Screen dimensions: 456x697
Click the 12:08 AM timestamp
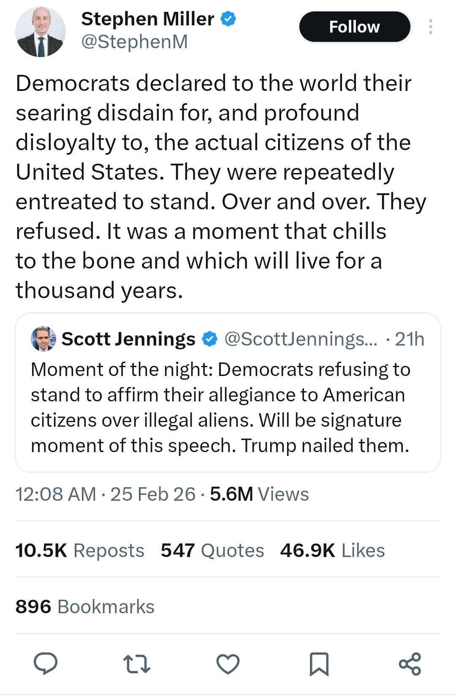[x=56, y=494]
